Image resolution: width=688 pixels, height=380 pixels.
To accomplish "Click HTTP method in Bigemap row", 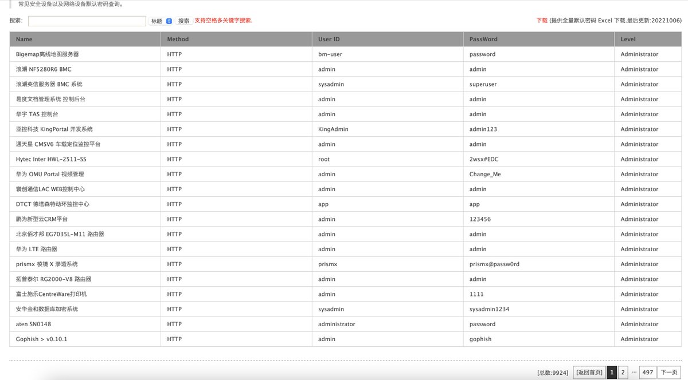I will [174, 54].
